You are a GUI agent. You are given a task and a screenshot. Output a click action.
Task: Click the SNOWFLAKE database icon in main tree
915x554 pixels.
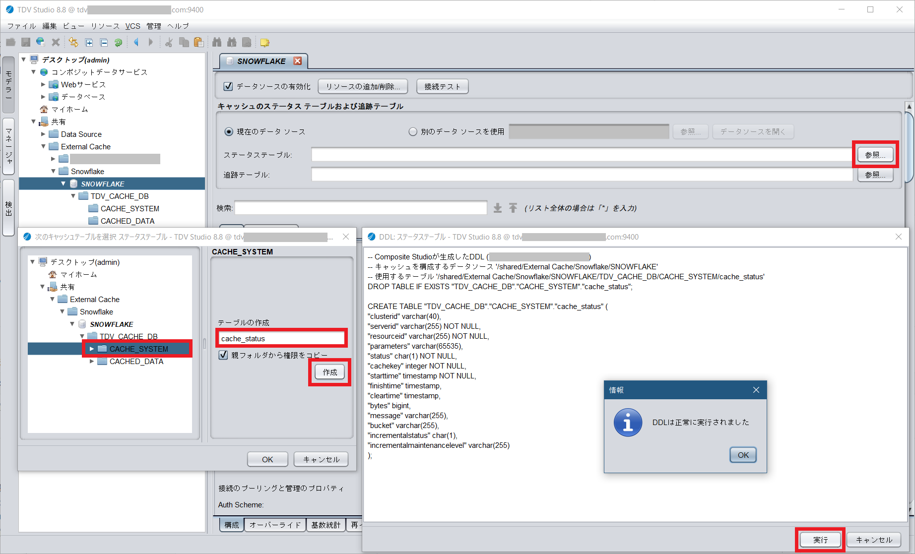73,184
